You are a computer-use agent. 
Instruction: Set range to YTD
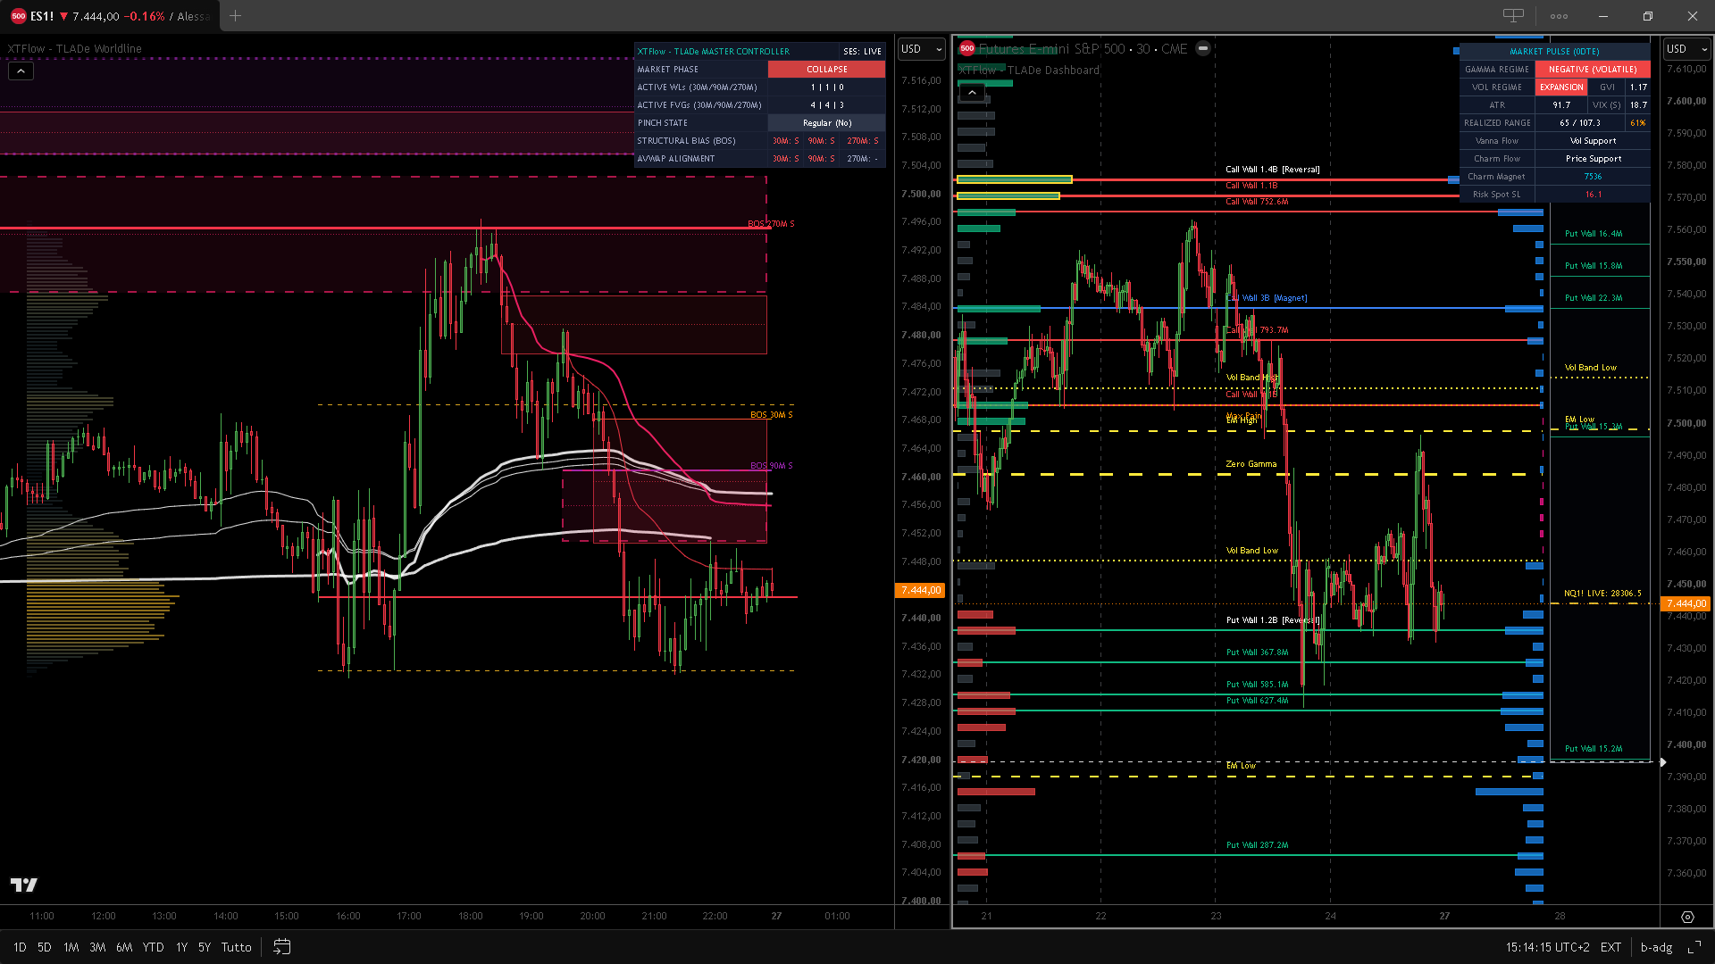[154, 947]
